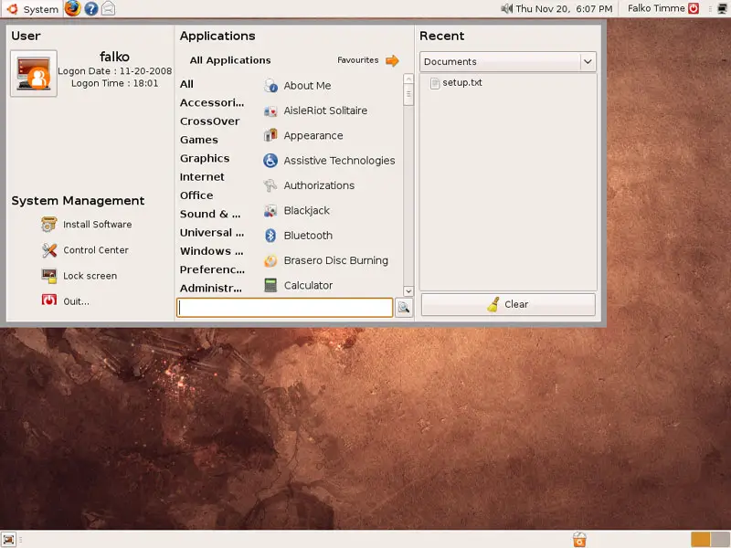Image resolution: width=731 pixels, height=548 pixels.
Task: Click the help icon in top panel
Action: 90,9
